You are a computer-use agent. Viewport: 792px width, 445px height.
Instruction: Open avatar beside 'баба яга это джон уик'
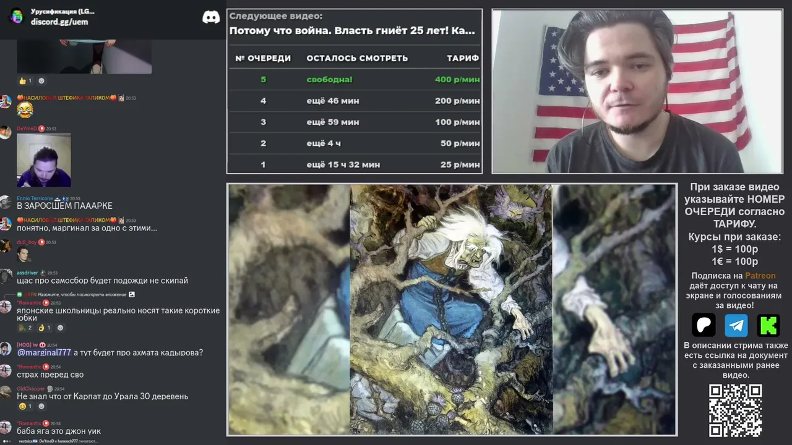pos(6,427)
